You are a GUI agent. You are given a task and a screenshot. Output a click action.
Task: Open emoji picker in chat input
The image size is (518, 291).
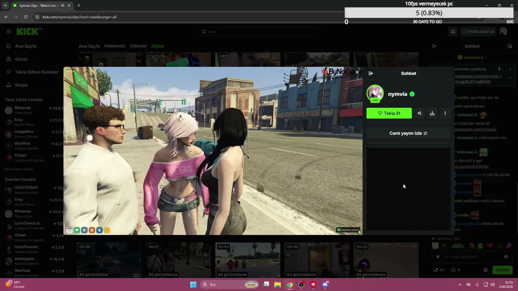pos(506,257)
